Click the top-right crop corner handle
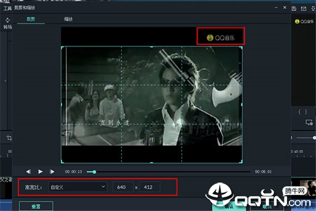 pyautogui.click(x=241, y=47)
